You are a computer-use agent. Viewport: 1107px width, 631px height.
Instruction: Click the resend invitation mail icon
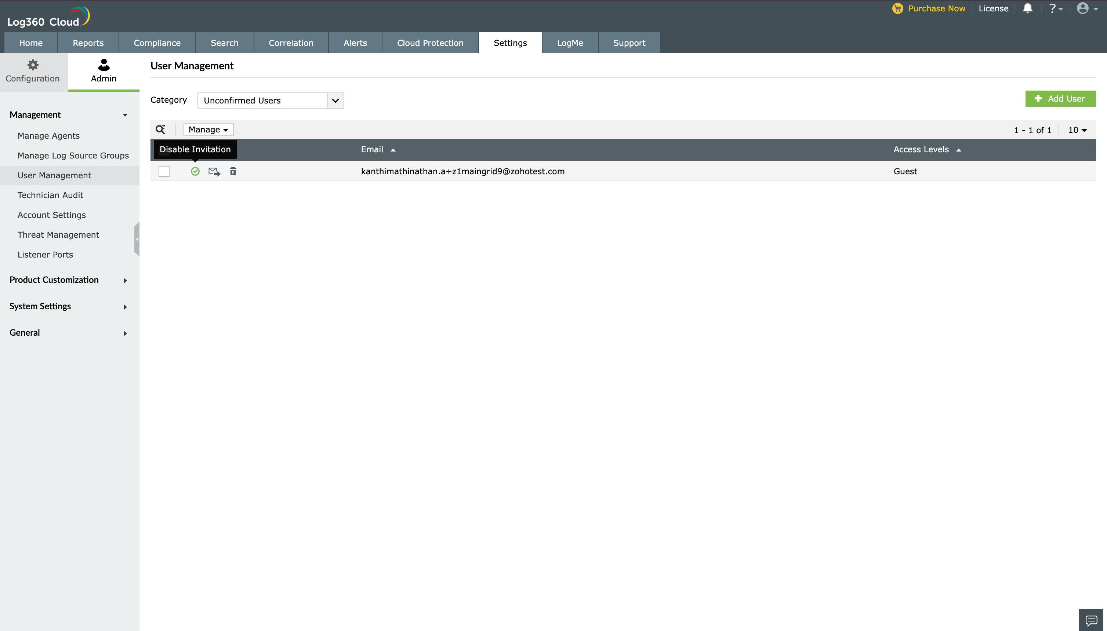point(214,171)
